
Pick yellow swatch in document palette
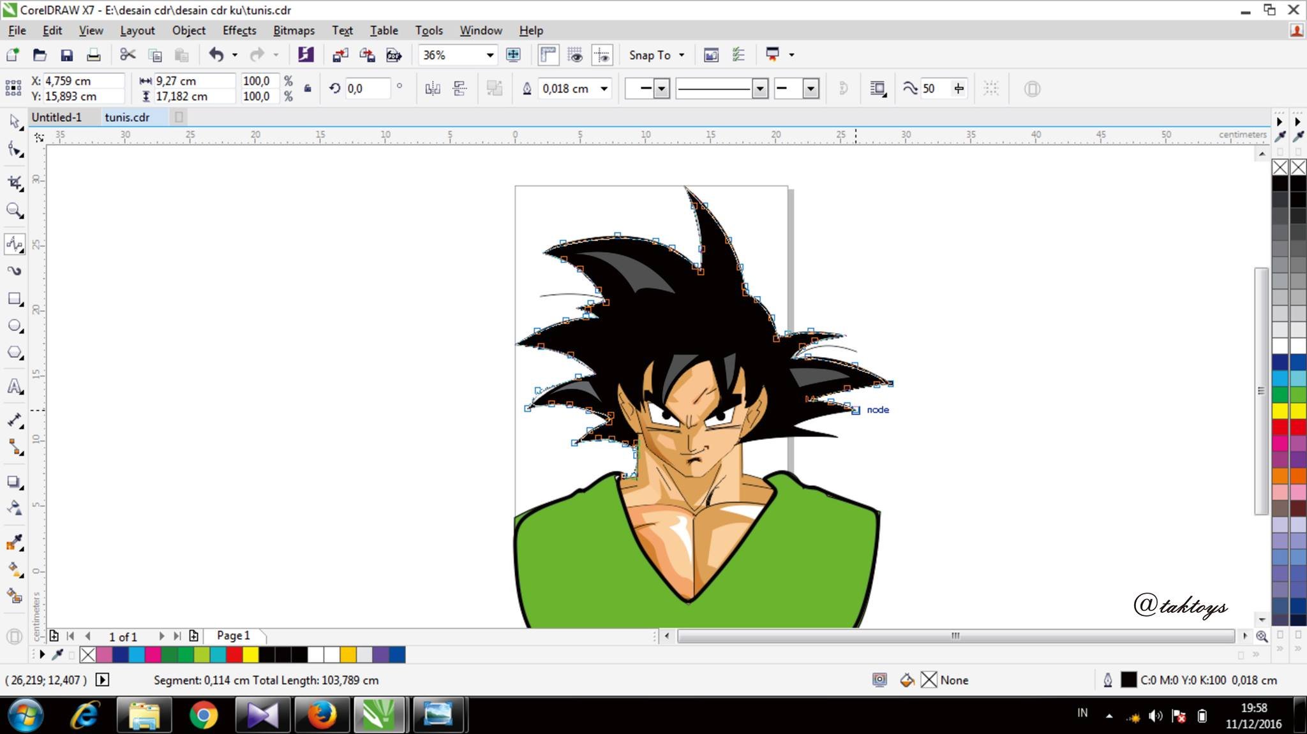[x=251, y=654]
